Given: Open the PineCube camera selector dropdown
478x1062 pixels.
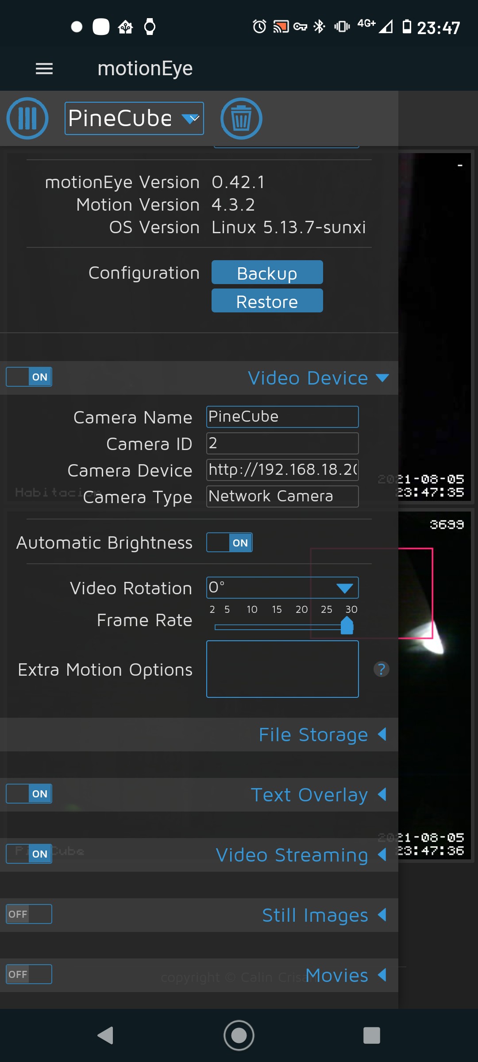Looking at the screenshot, I should (x=134, y=119).
